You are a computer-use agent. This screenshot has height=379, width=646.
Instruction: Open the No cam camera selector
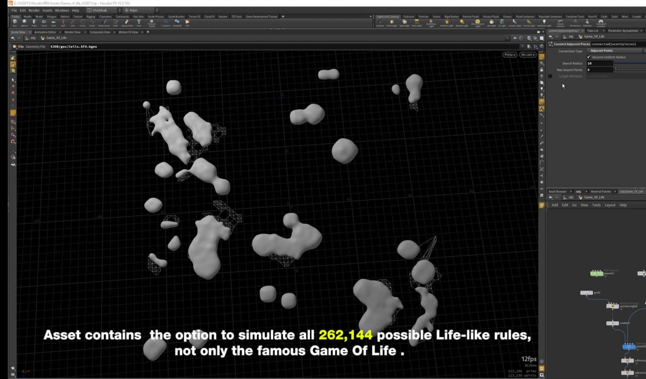point(527,55)
